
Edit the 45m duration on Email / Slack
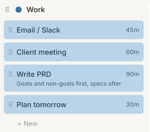133,30
